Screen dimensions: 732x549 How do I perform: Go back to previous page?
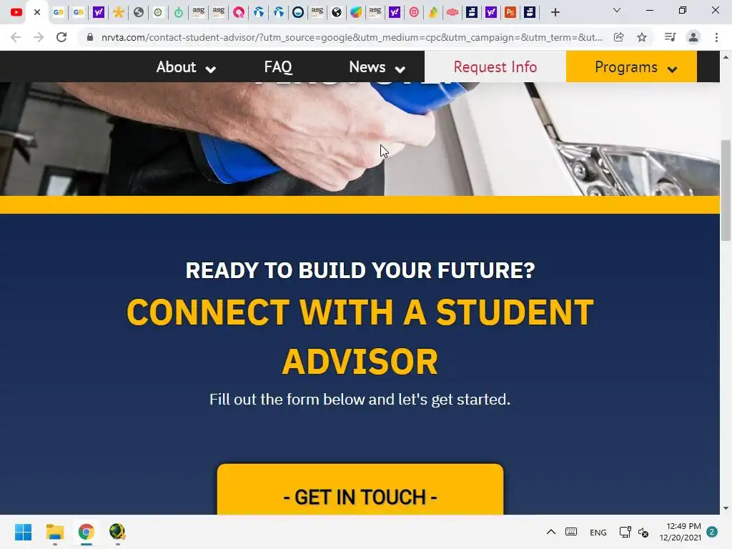(x=16, y=37)
